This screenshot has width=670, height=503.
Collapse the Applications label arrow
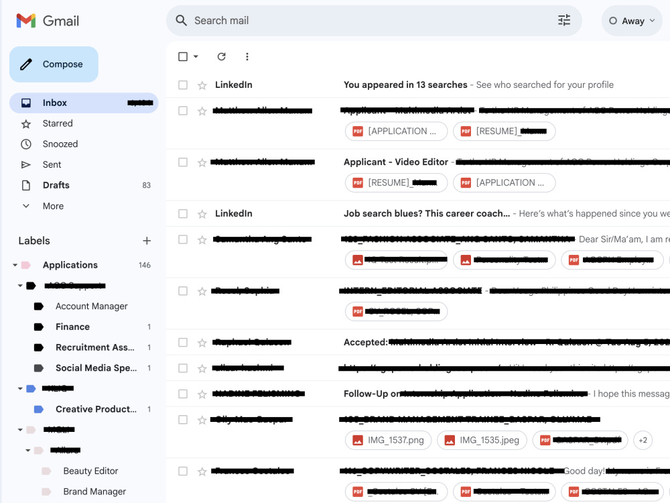[15, 265]
